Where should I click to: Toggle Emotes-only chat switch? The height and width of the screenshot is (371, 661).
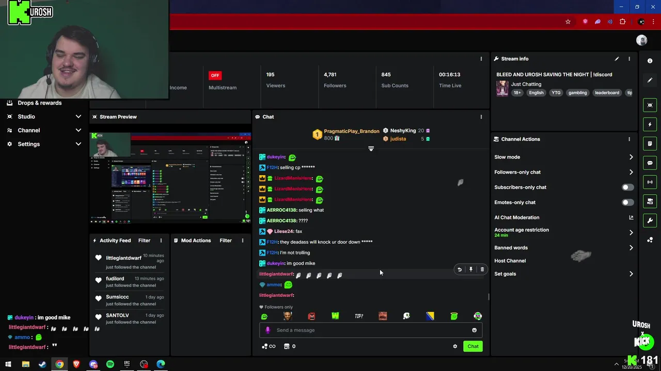[627, 203]
